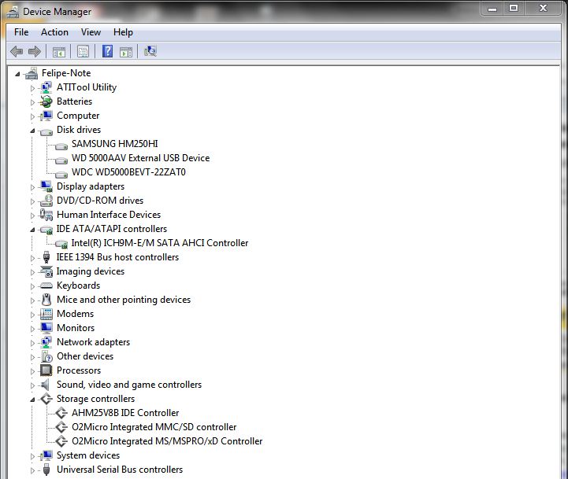Viewport: 568px width, 479px height.
Task: Collapse the Disk drives node
Action: pyautogui.click(x=32, y=131)
